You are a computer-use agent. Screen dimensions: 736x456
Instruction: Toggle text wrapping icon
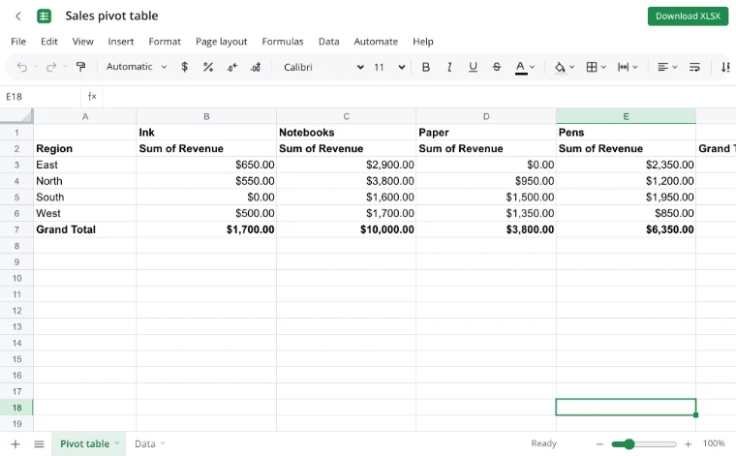[694, 67]
